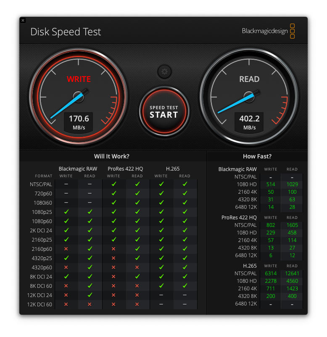
Task: Close the Disk Speed Test window
Action: point(23,21)
